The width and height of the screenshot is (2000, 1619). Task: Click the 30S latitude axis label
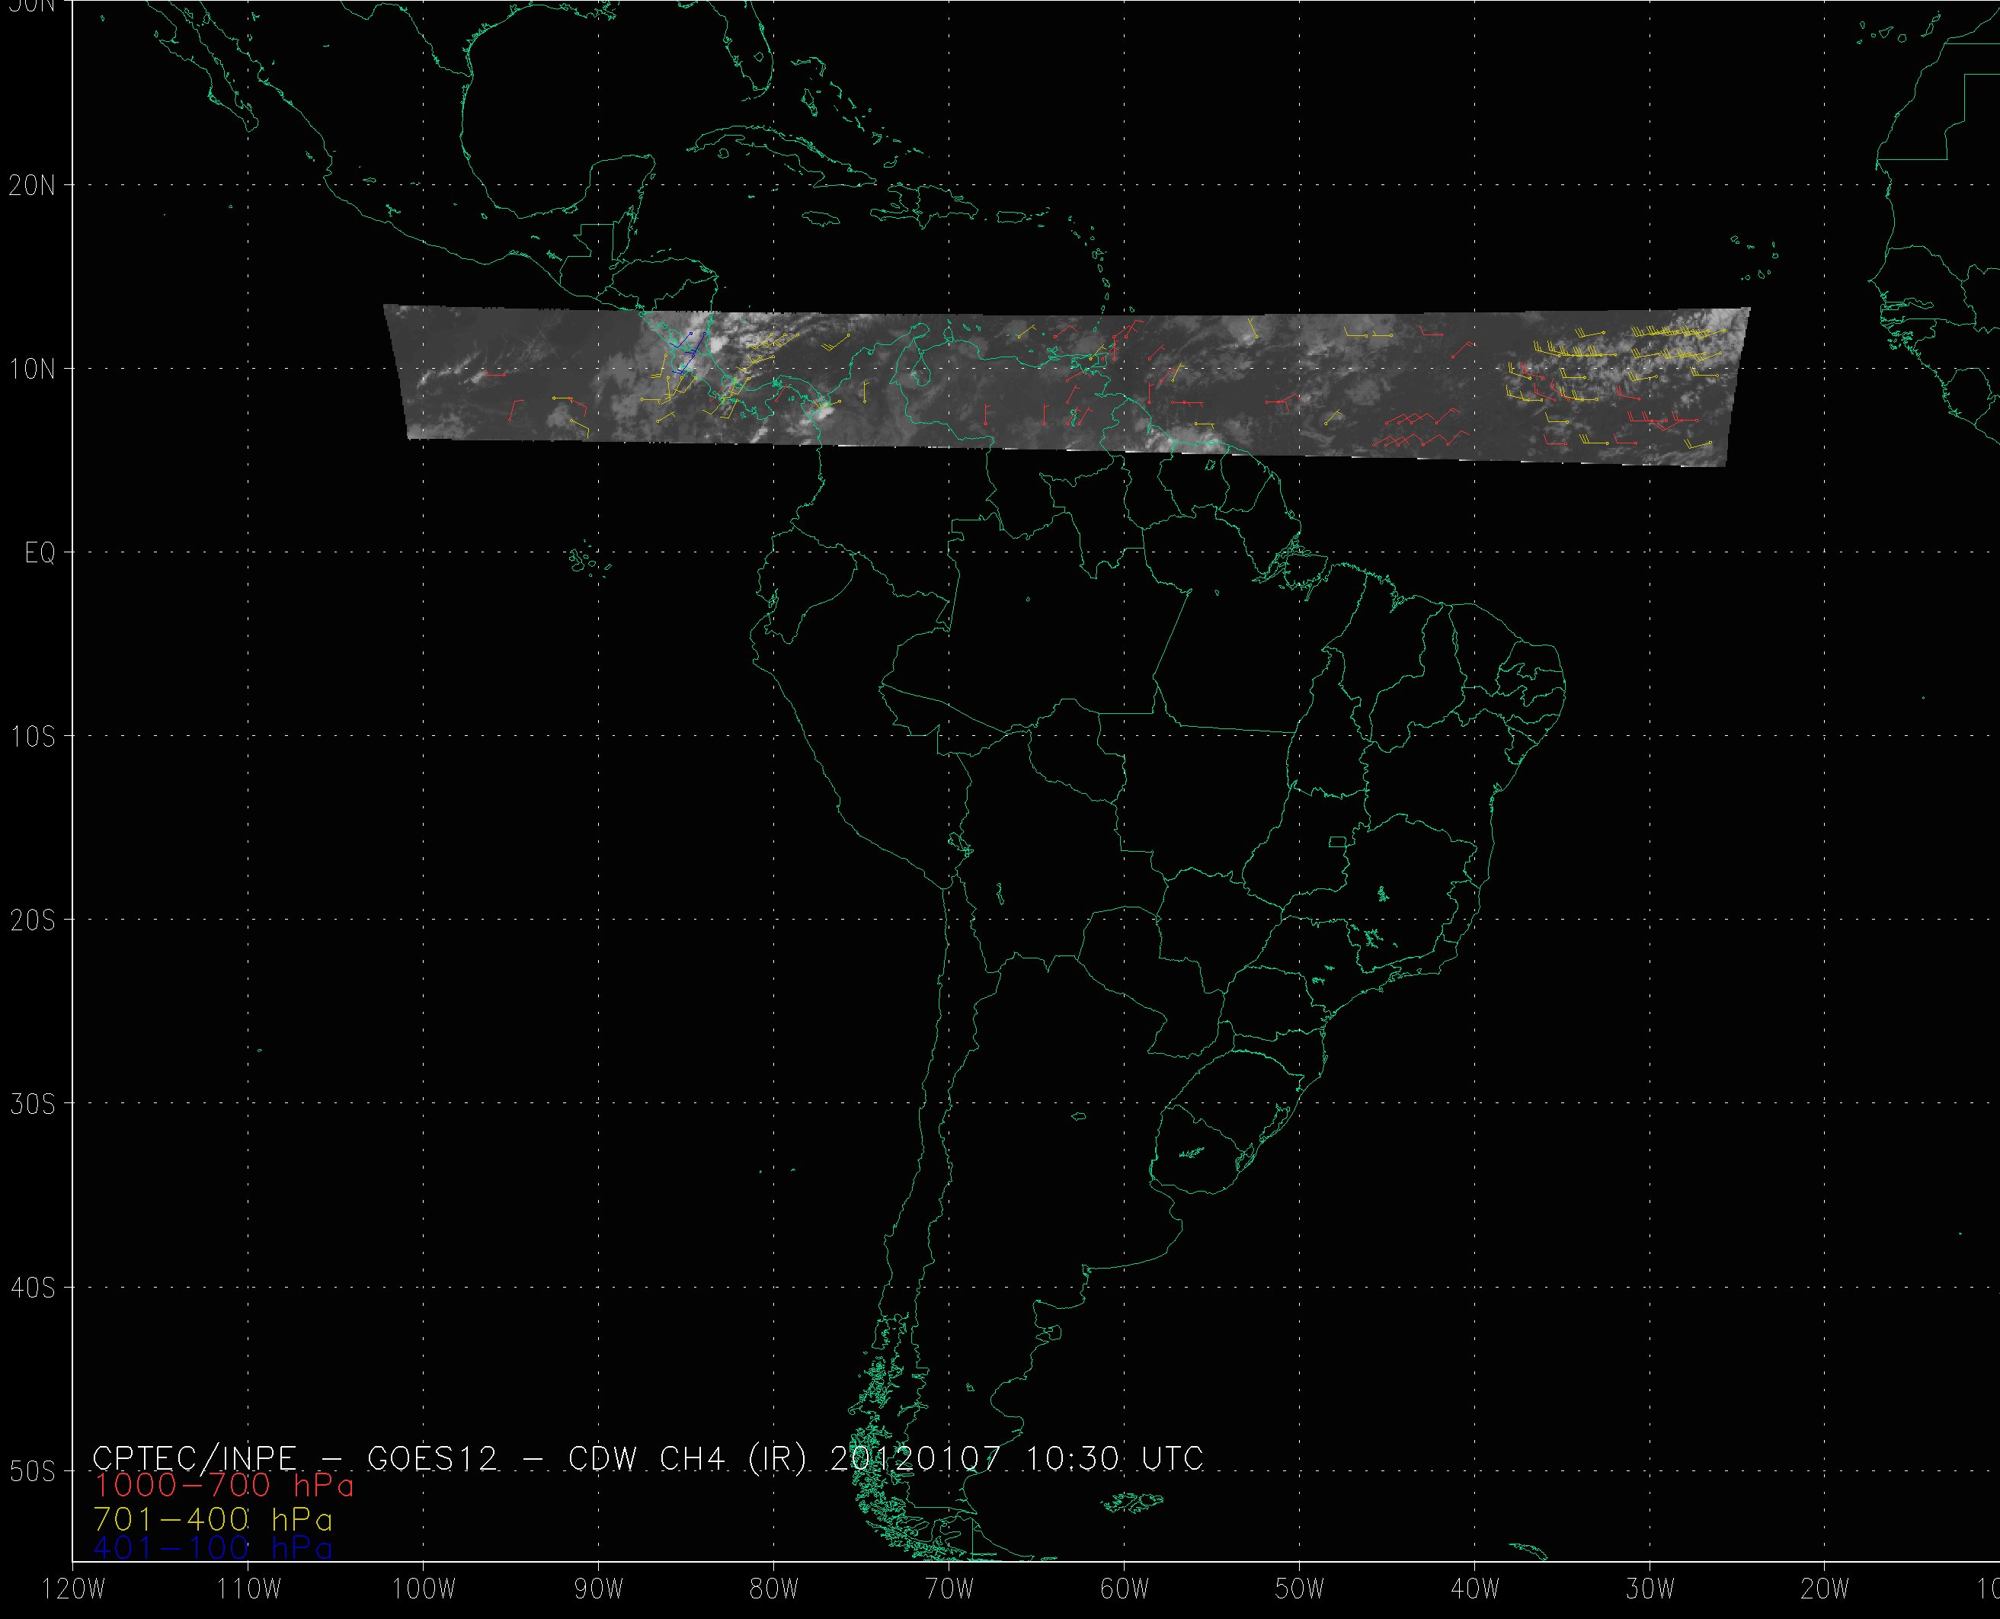(33, 1104)
